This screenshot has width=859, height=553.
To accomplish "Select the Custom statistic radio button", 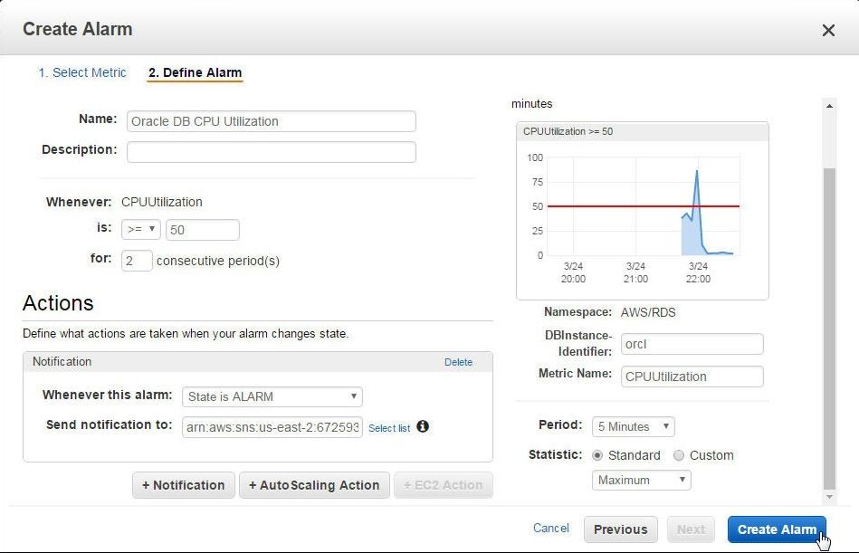I will [679, 455].
